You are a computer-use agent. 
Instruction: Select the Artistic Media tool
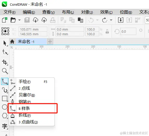pos(5,90)
